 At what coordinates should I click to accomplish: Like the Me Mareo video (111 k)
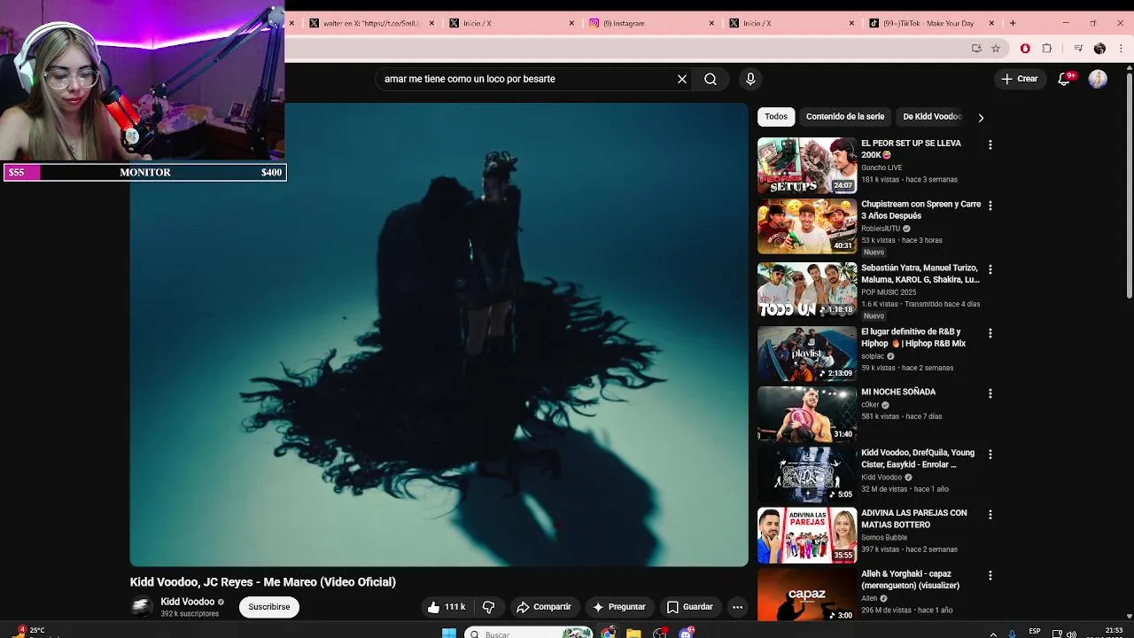point(447,607)
